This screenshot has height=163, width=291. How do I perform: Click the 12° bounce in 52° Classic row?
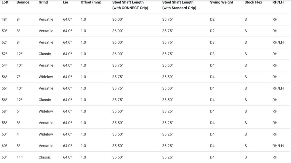(20, 54)
